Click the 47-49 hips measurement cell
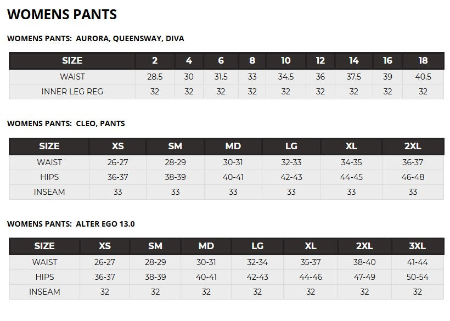This screenshot has height=321, width=450. click(364, 277)
